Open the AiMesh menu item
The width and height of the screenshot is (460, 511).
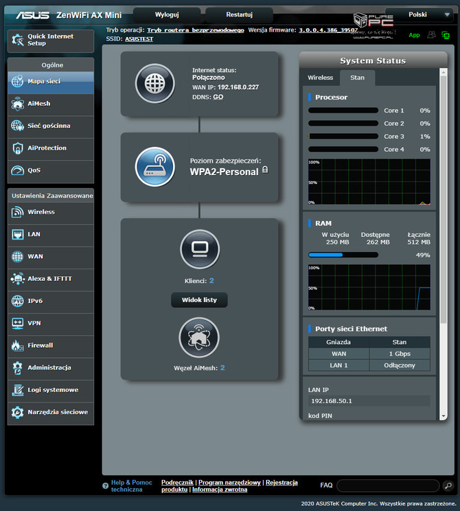coord(51,104)
